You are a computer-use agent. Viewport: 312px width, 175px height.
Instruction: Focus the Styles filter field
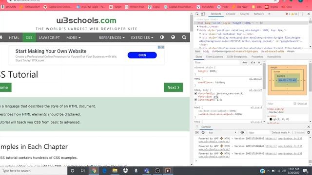[x=217, y=63]
